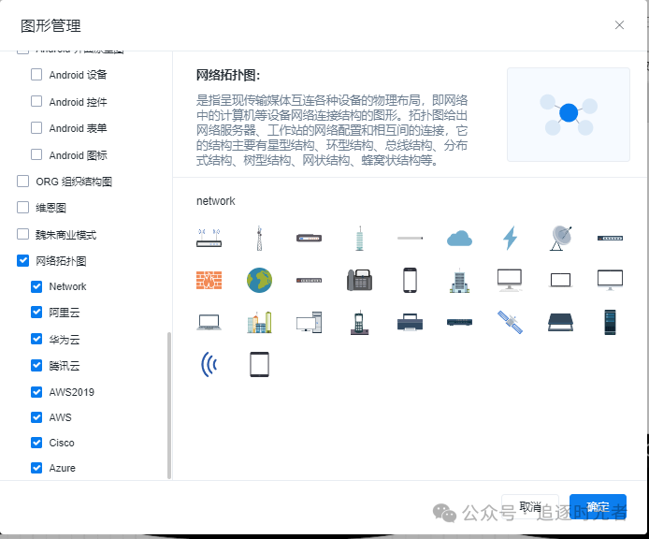
Task: Pick the wireless signal waves icon
Action: 209,364
